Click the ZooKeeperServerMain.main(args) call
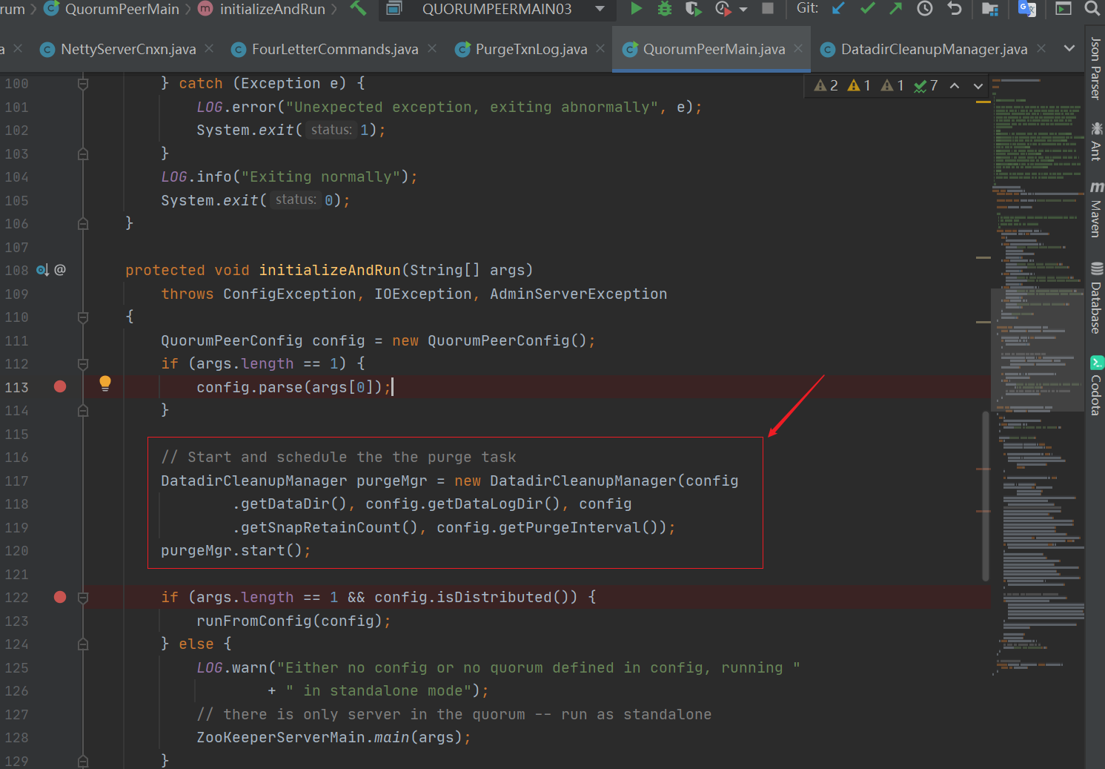 [x=334, y=737]
